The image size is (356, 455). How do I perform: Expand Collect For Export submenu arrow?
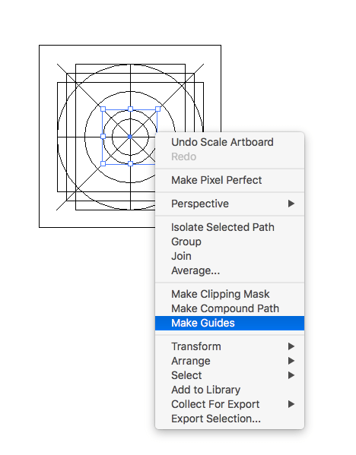tap(291, 404)
